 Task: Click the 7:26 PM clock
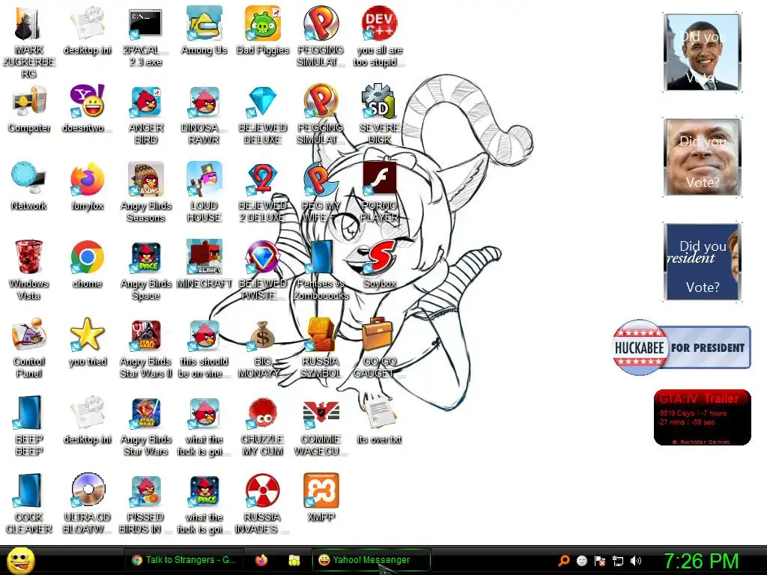[x=700, y=561]
